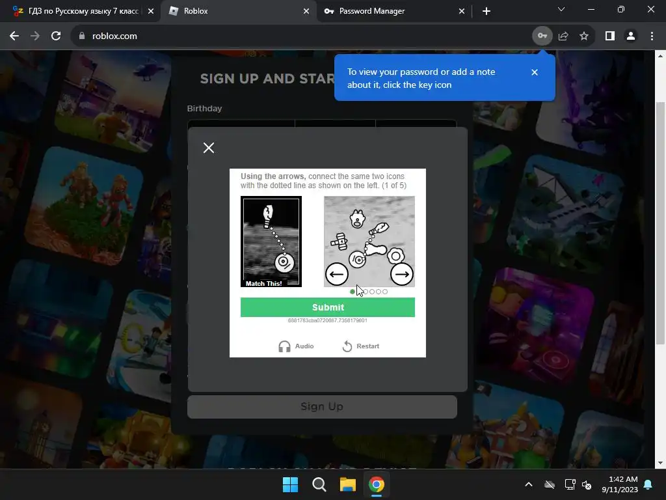Close the Roblox tab
The width and height of the screenshot is (666, 500).
click(x=306, y=11)
